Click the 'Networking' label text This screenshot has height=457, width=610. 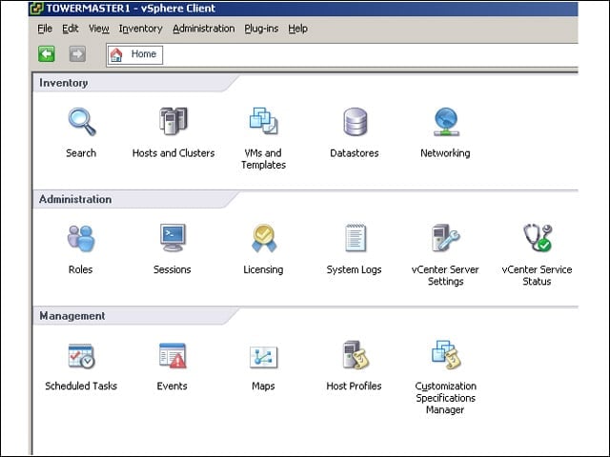pyautogui.click(x=445, y=153)
